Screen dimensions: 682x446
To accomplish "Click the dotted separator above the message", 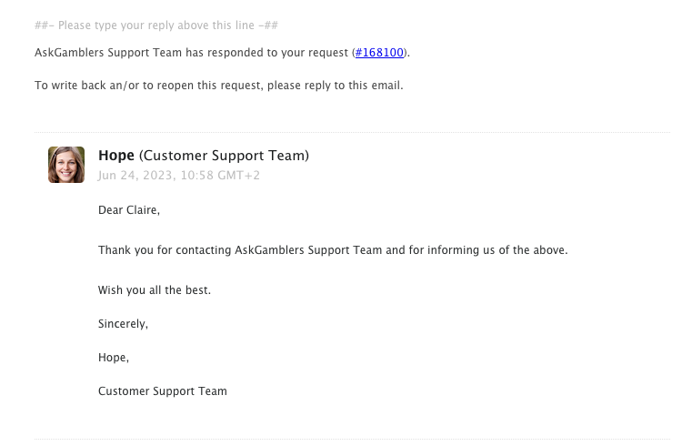I will pyautogui.click(x=355, y=133).
